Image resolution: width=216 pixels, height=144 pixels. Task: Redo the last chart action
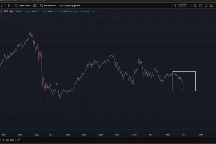pyautogui.click(x=91, y=6)
